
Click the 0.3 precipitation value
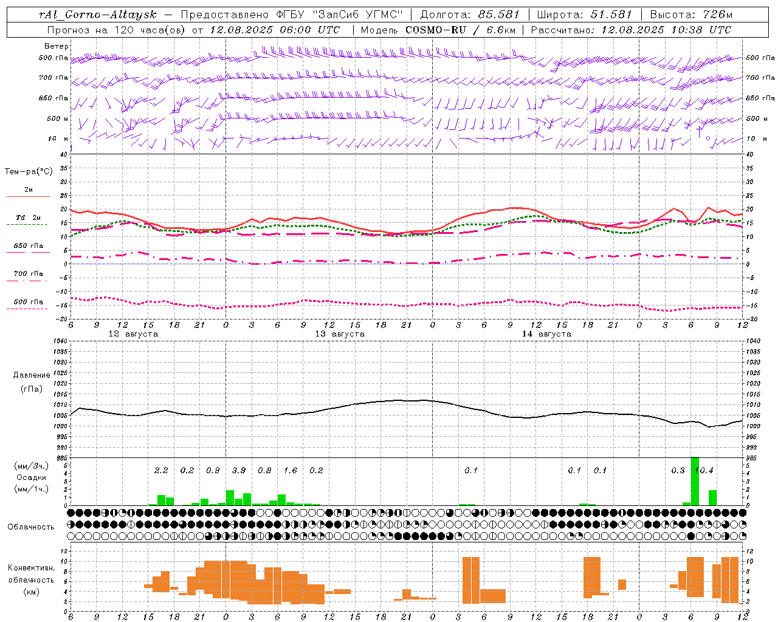678,470
